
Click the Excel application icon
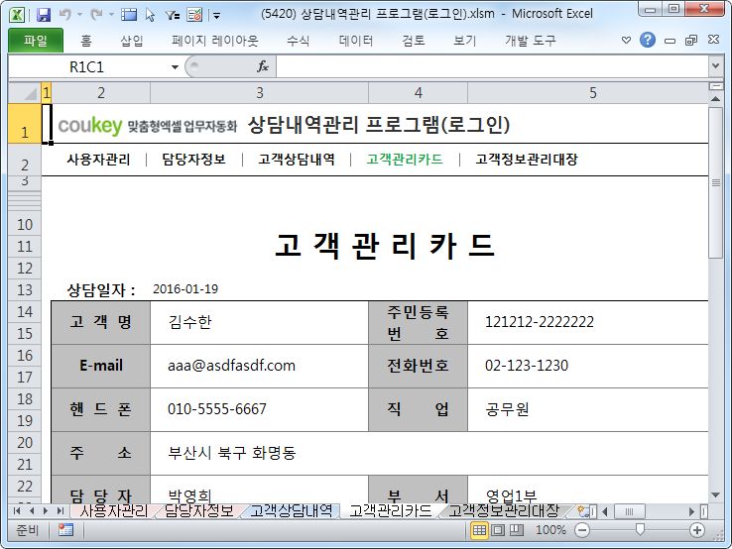(17, 15)
